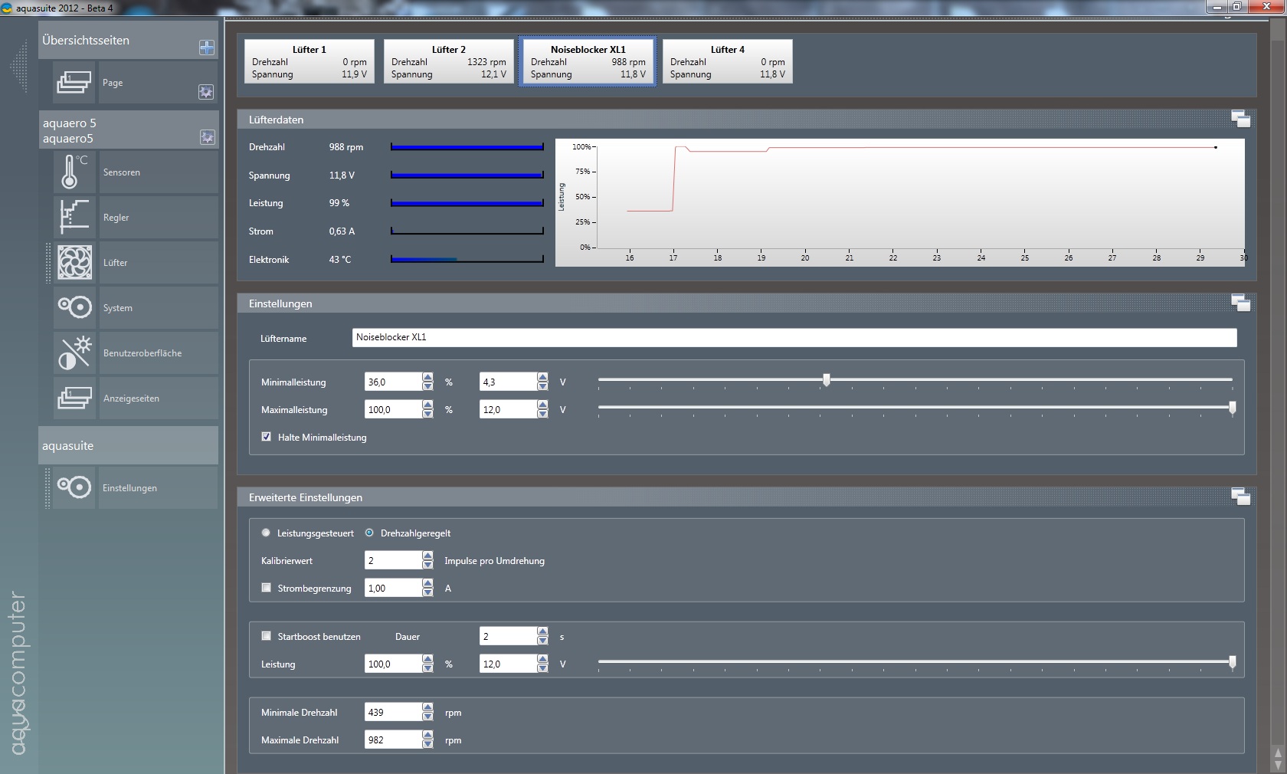Select Leistungsgesteuert radio button

(x=266, y=533)
